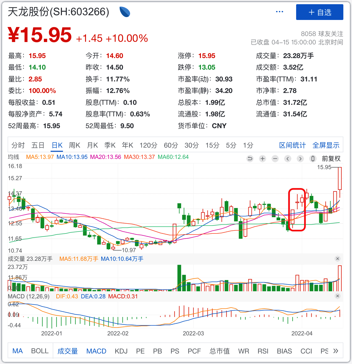Click the current price ¥15.95

40,35
